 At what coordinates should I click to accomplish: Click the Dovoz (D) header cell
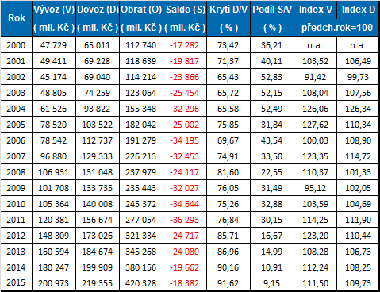(98, 18)
